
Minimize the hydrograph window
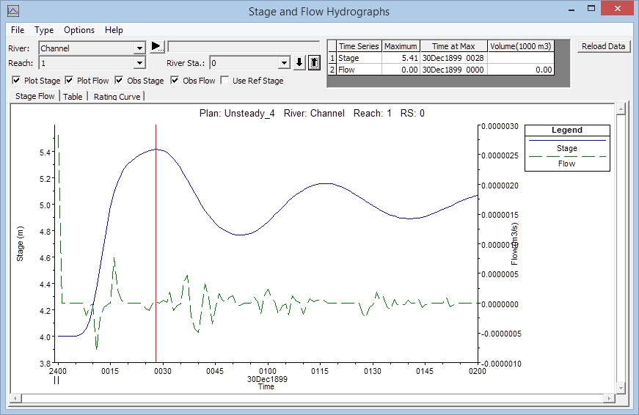pos(572,9)
